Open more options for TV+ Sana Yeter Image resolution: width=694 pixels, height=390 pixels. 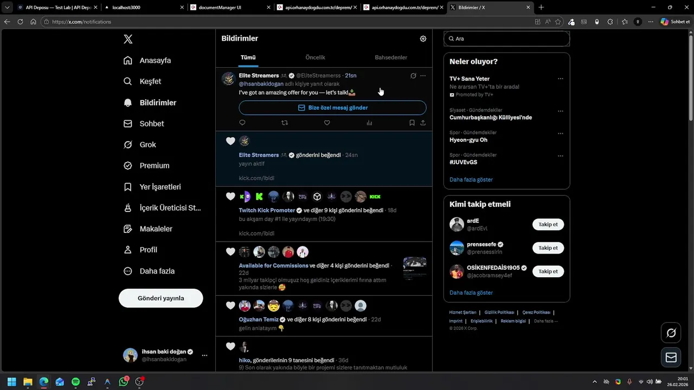[x=561, y=79]
